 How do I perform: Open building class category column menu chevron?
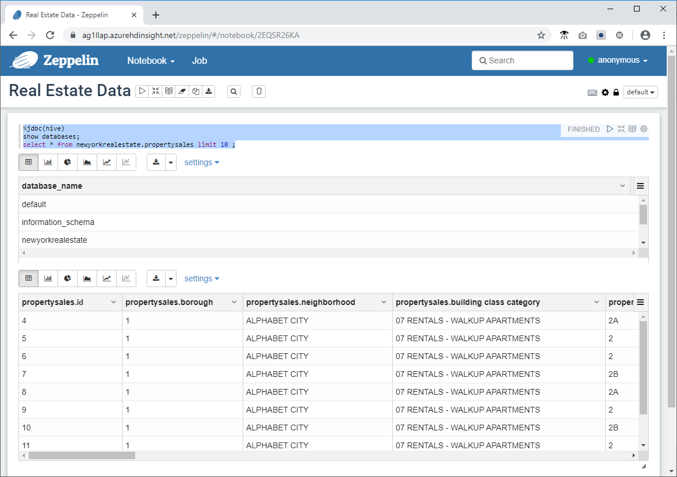point(596,302)
